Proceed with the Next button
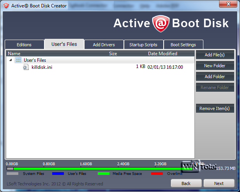Image resolution: width=240 pixels, height=192 pixels. (x=219, y=183)
